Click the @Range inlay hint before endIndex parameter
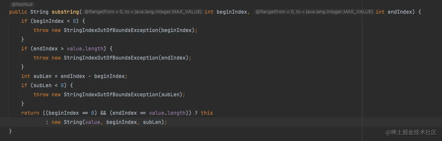Image resolution: width=442 pixels, height=141 pixels. pos(314,12)
